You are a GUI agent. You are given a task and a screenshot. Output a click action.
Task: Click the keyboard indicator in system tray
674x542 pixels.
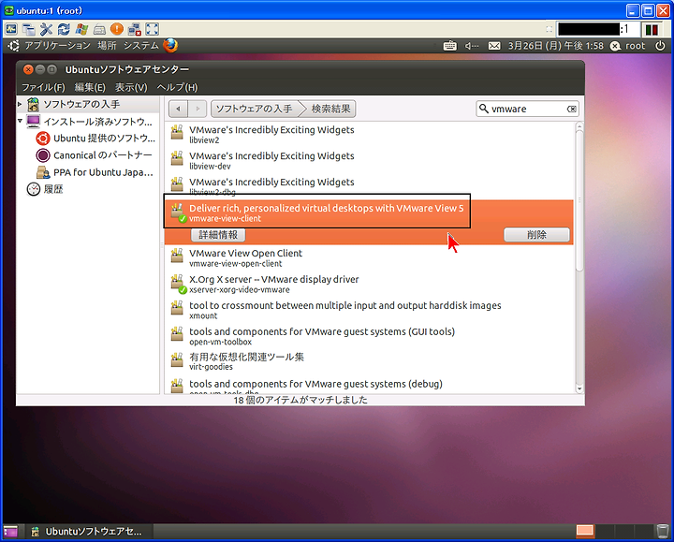[x=449, y=46]
